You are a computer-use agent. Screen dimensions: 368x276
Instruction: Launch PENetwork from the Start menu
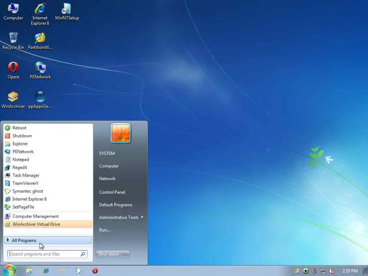pos(48,152)
